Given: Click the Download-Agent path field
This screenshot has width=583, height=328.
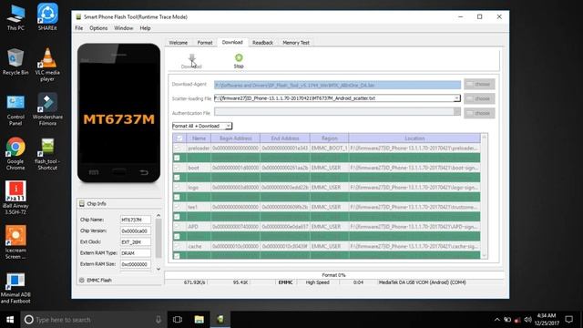Looking at the screenshot, I should tap(337, 85).
